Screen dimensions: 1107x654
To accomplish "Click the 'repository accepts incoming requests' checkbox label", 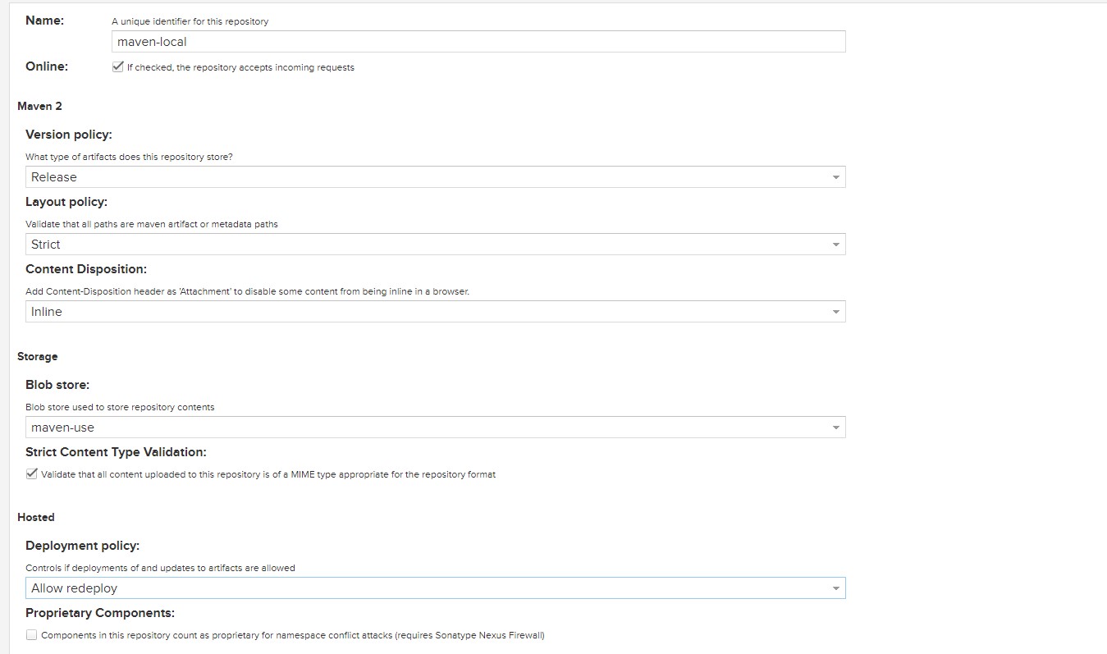I will pyautogui.click(x=240, y=67).
